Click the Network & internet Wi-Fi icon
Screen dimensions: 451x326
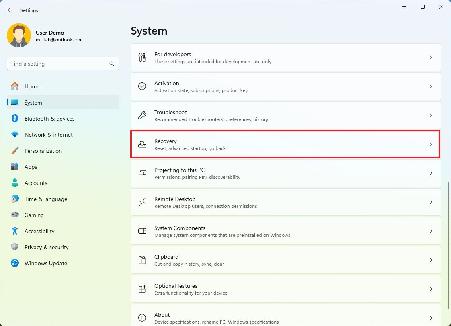[x=15, y=135]
